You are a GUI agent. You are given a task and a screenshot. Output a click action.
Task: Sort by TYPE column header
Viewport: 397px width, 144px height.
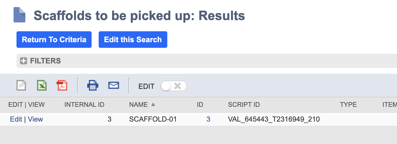point(348,104)
